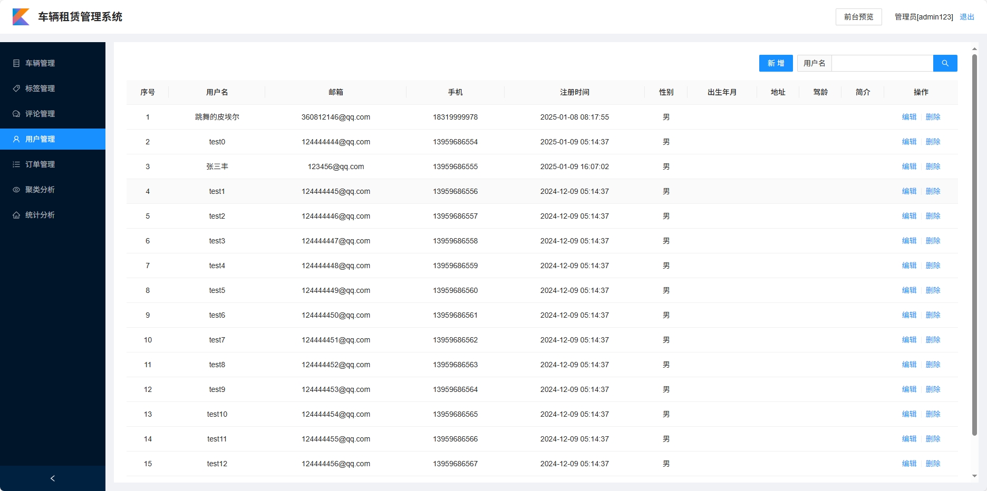Click email 124444450@qq.com
Screen dimensions: 987x491
pos(336,315)
